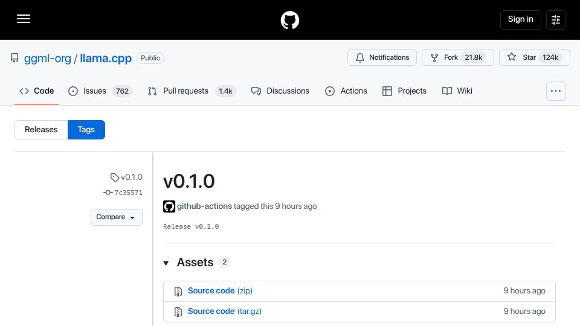Open appearance settings sliders icon
This screenshot has height=326, width=580.
tap(556, 19)
